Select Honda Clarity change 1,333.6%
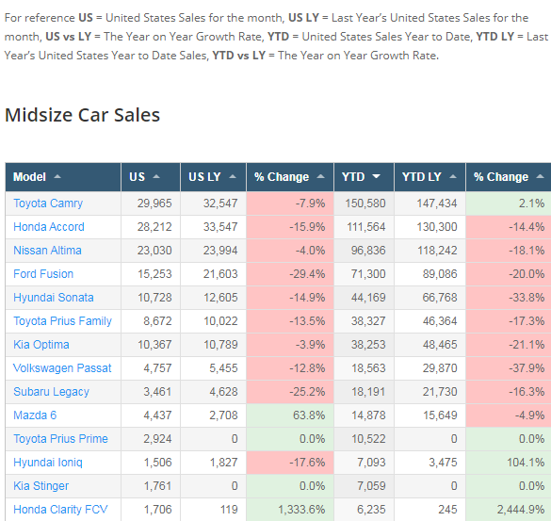Image resolution: width=551 pixels, height=521 pixels. click(301, 510)
